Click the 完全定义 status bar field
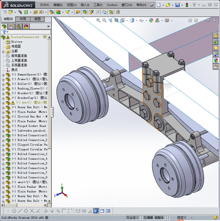The image size is (220, 221). pyautogui.click(x=132, y=218)
